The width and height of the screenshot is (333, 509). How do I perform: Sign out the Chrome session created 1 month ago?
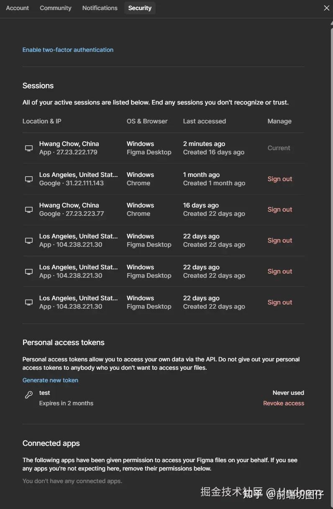(x=280, y=179)
